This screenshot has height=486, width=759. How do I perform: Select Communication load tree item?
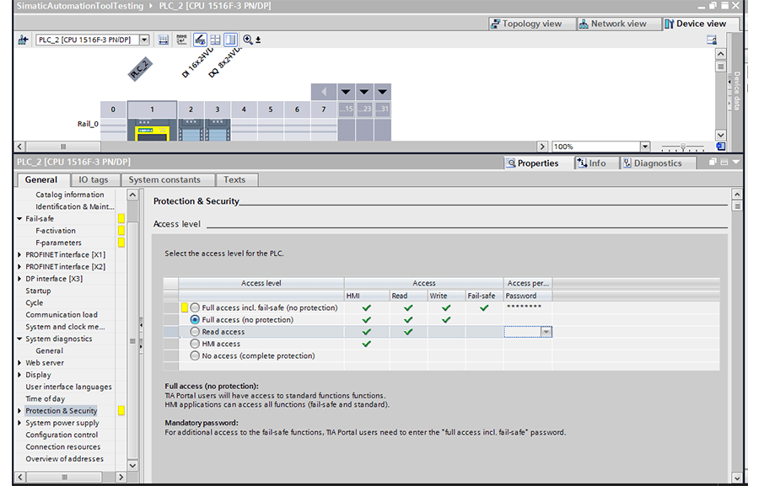click(62, 315)
